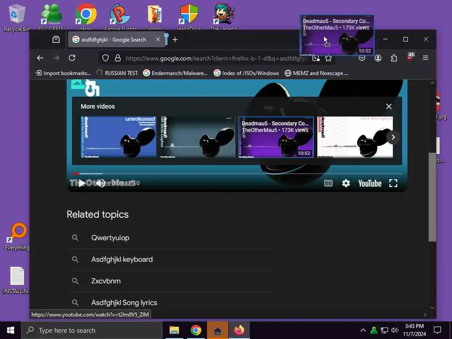Toggle closed captions CC button
Viewport: 452px width, 339px height.
[x=328, y=183]
